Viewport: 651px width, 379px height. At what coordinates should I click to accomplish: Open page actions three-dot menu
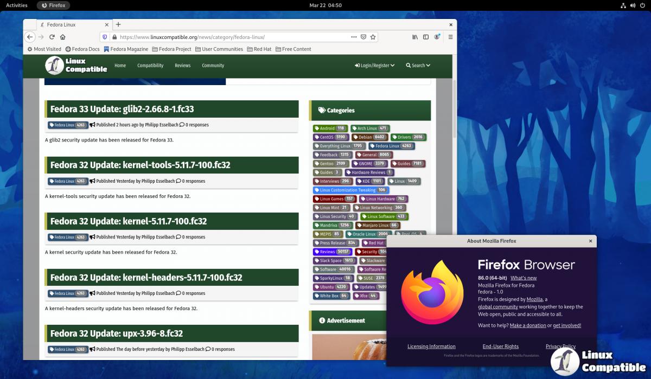point(354,37)
